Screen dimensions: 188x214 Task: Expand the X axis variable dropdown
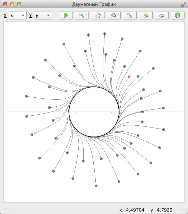click(18, 15)
